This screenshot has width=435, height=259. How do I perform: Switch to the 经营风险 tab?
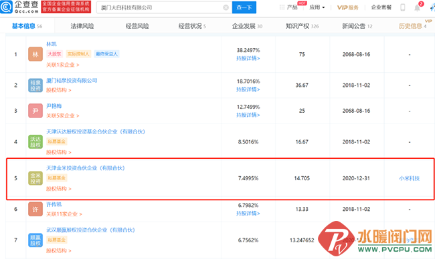[x=137, y=26]
